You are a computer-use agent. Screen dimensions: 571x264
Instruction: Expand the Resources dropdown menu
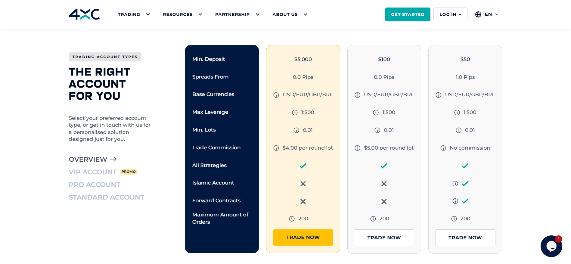click(x=182, y=14)
